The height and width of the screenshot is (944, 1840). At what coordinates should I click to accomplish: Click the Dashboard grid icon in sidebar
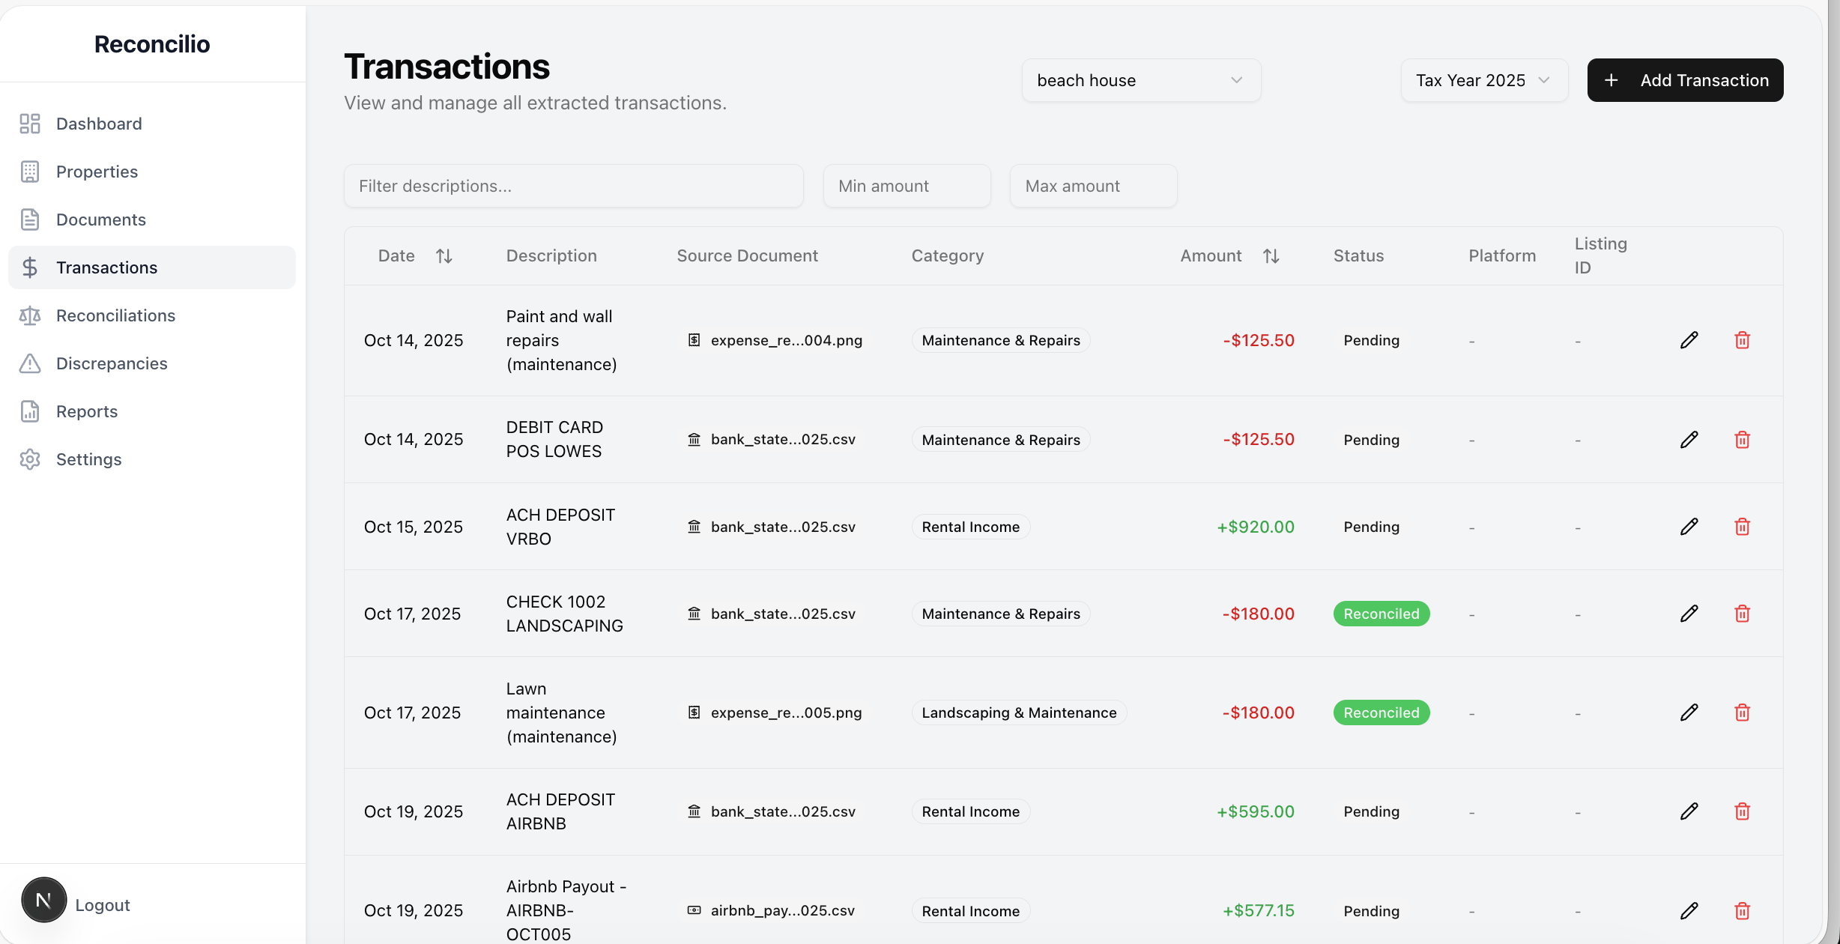coord(30,124)
